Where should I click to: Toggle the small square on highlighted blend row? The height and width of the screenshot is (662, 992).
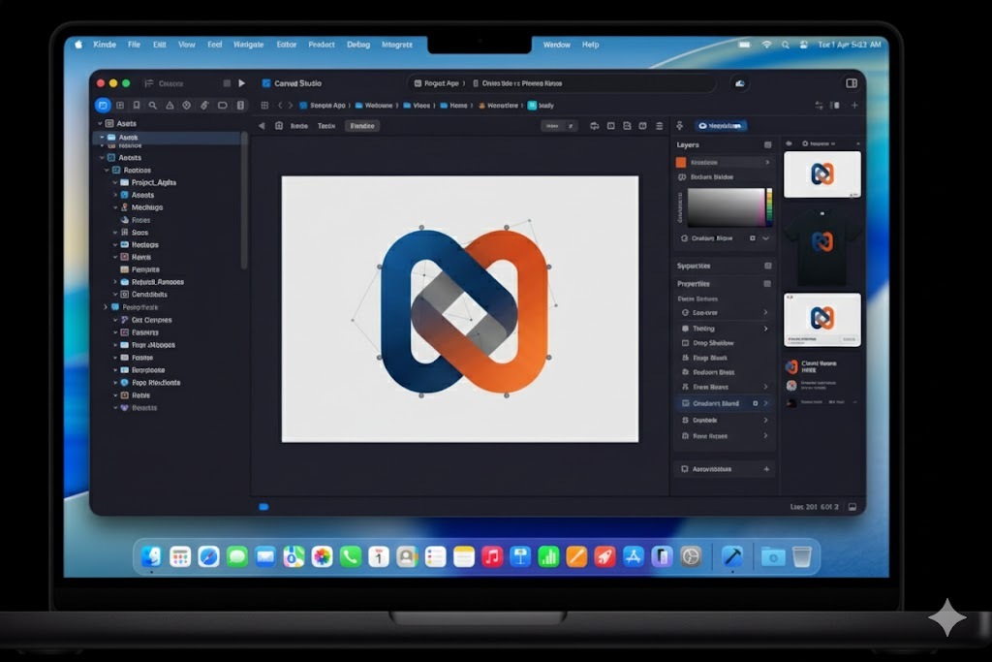click(x=755, y=403)
